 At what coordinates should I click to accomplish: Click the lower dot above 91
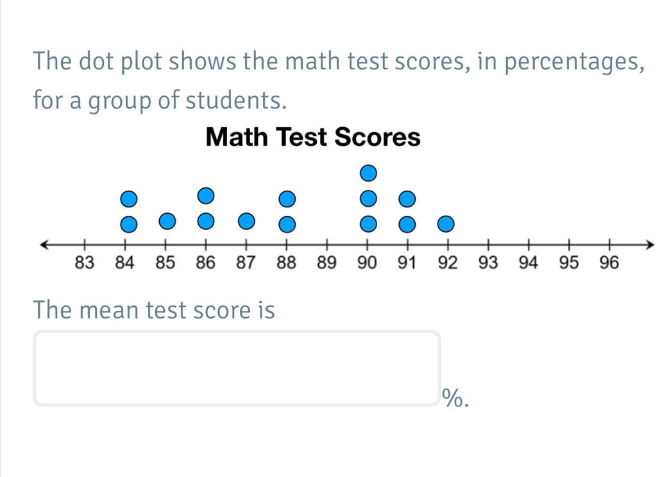point(406,224)
